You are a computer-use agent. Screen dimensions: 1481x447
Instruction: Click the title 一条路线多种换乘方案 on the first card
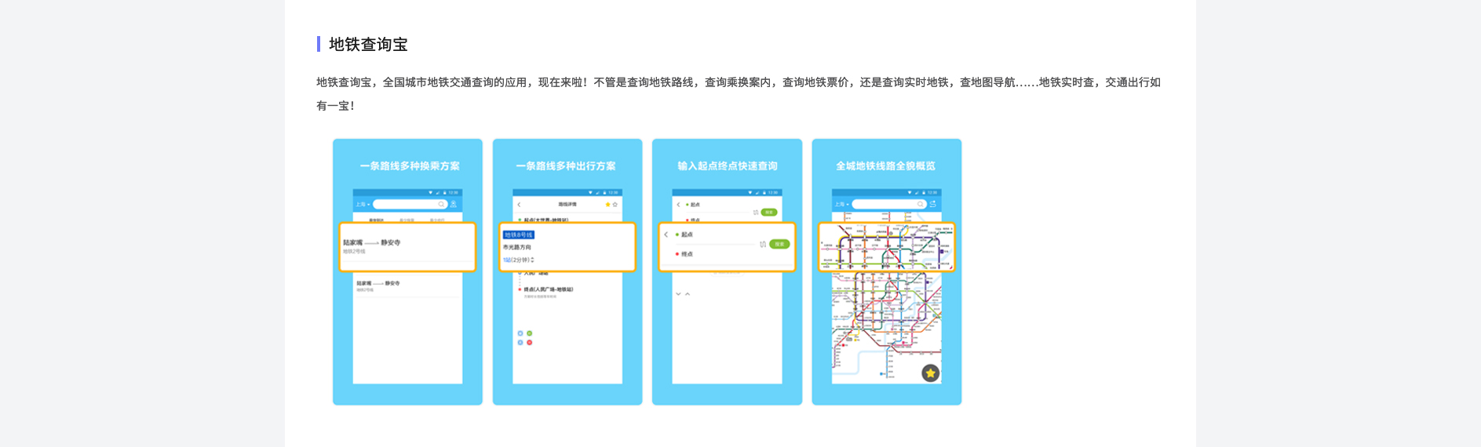point(410,166)
